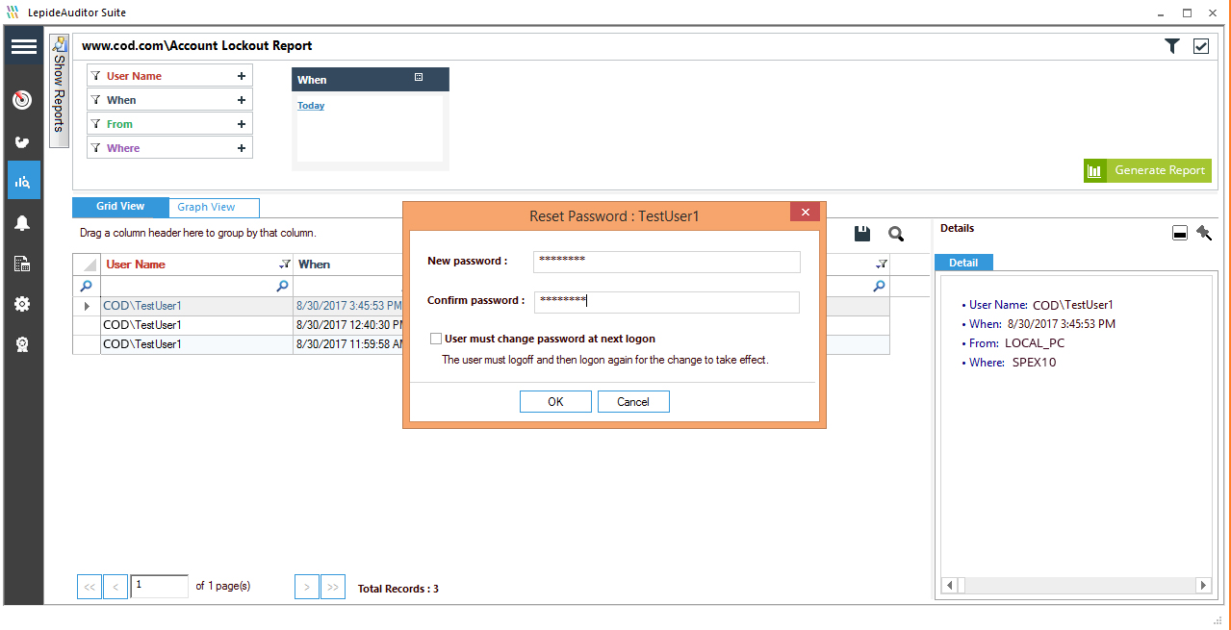
Task: Click the Today link in When panel
Action: coord(311,106)
